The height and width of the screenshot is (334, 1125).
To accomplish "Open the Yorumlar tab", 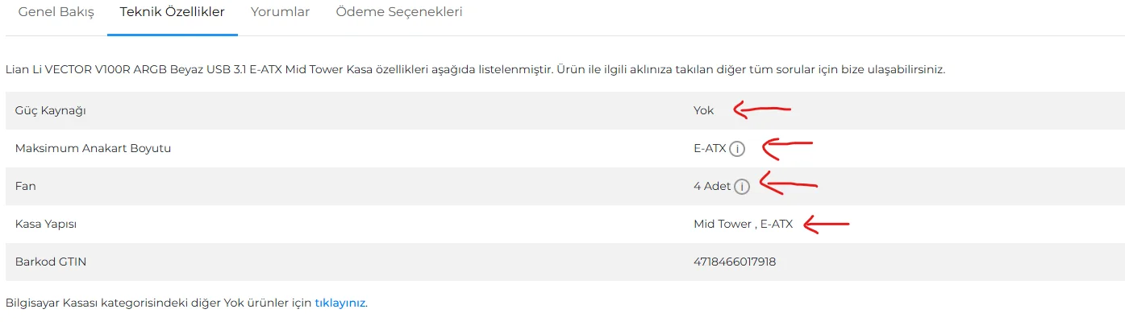I will (x=280, y=12).
